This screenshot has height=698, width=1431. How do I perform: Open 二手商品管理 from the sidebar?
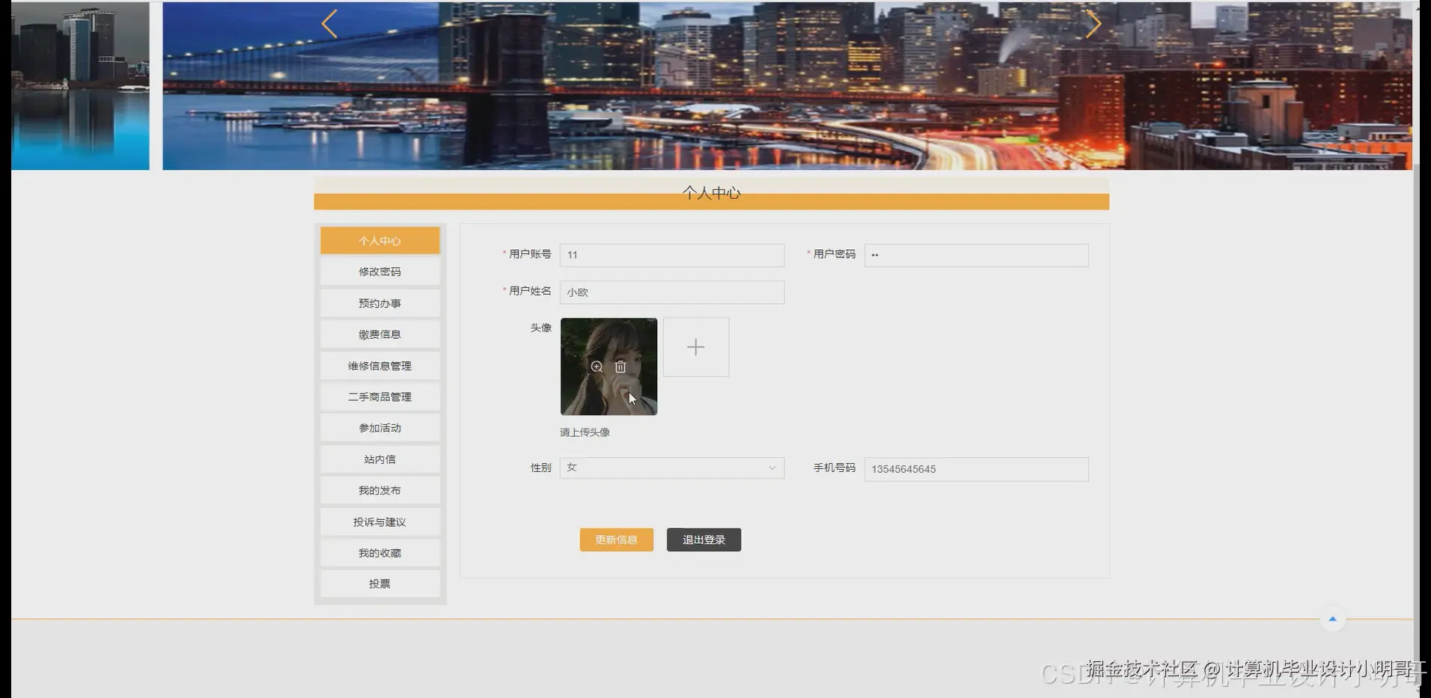click(x=379, y=397)
